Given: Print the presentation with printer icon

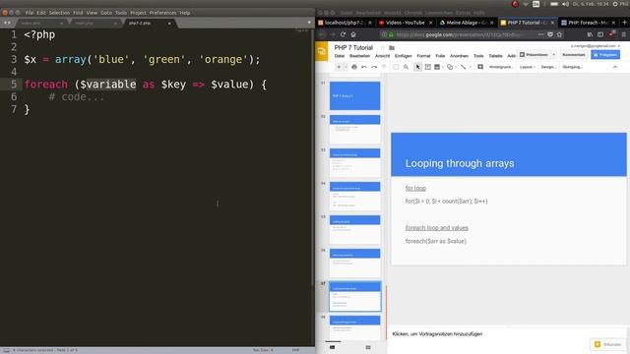Looking at the screenshot, I should pyautogui.click(x=354, y=67).
